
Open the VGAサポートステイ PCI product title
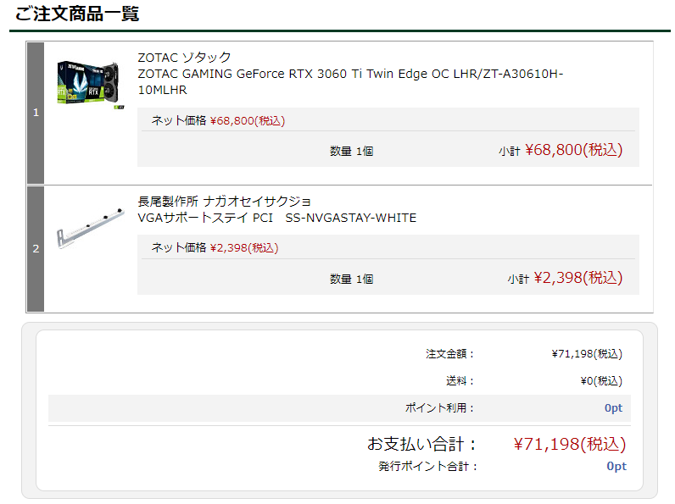coord(276,218)
